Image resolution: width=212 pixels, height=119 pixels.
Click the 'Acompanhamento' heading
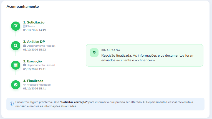coord(22,6)
